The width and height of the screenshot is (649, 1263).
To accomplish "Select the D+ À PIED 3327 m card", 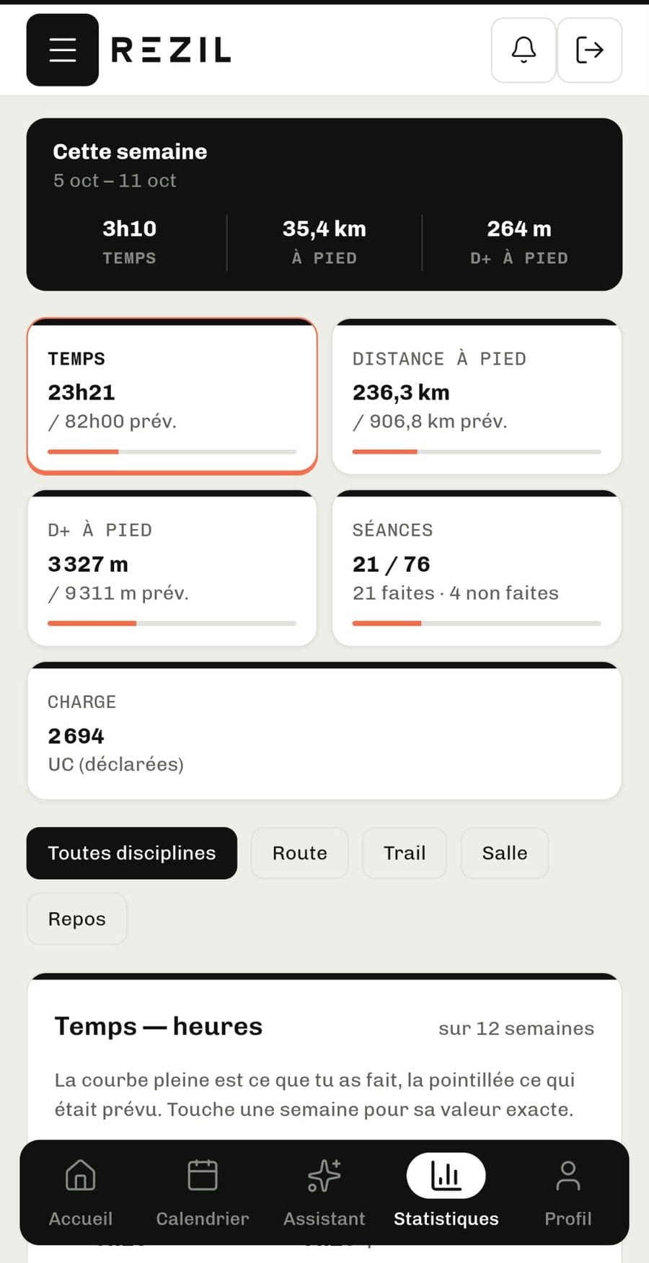I will (x=172, y=568).
